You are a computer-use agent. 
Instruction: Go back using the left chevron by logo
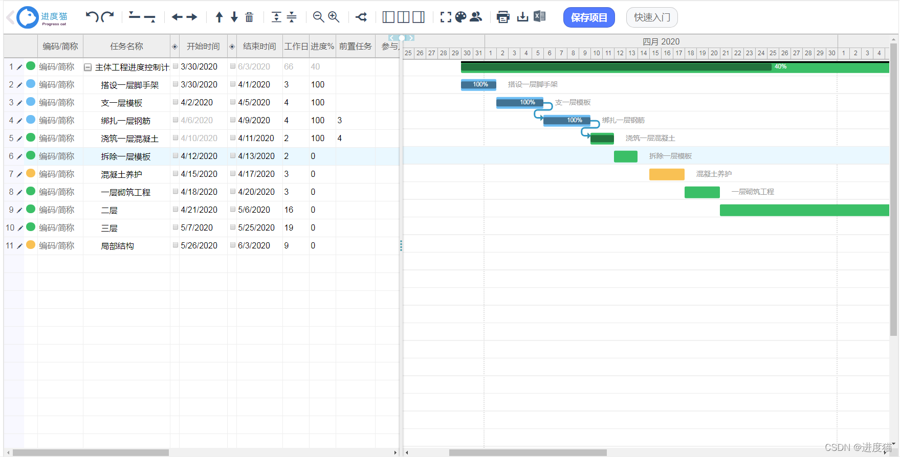coord(10,17)
